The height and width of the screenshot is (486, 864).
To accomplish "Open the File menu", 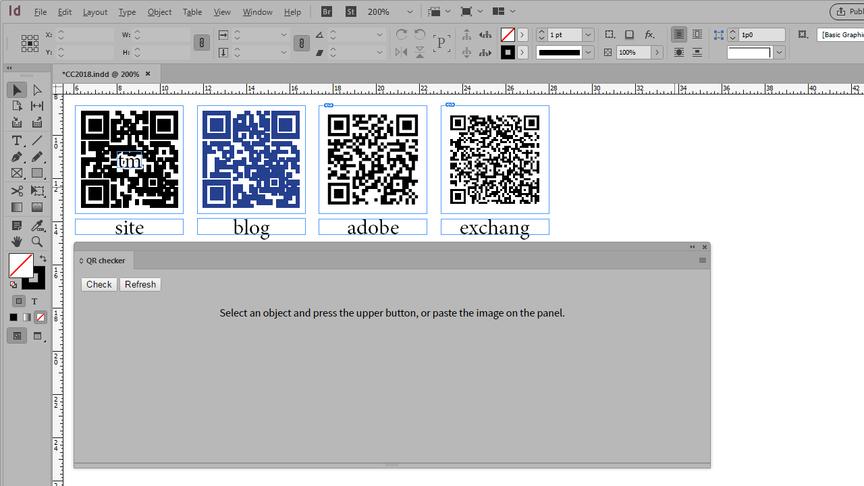I will point(40,12).
